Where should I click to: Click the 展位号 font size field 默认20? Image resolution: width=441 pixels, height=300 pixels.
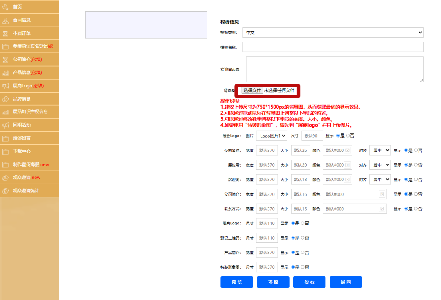click(301, 165)
